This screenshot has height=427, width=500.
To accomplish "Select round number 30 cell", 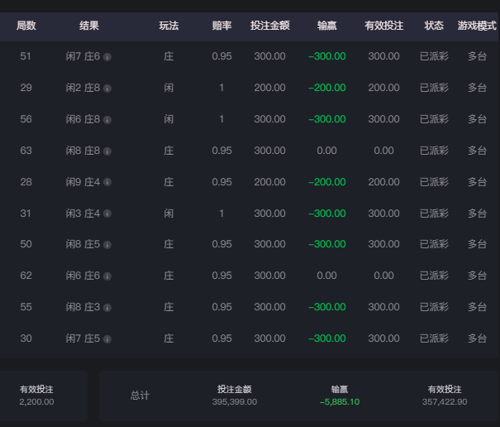I will coord(26,338).
